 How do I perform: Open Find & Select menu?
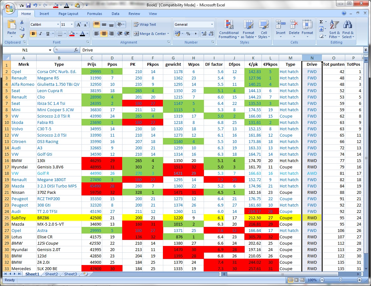pyautogui.click(x=348, y=29)
